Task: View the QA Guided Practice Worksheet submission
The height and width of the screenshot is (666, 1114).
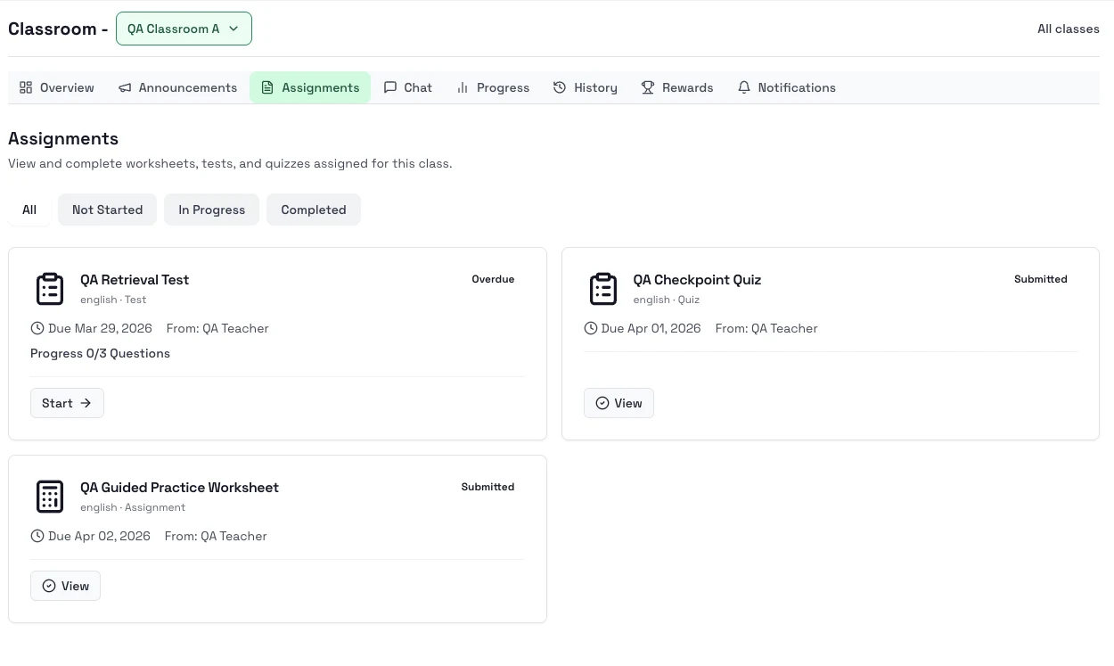Action: click(x=65, y=586)
